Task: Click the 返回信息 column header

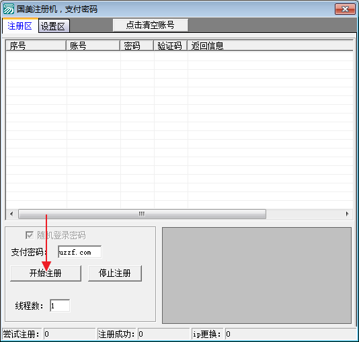Action: [270, 46]
